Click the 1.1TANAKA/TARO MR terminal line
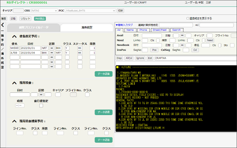 pyautogui.click(x=129, y=73)
